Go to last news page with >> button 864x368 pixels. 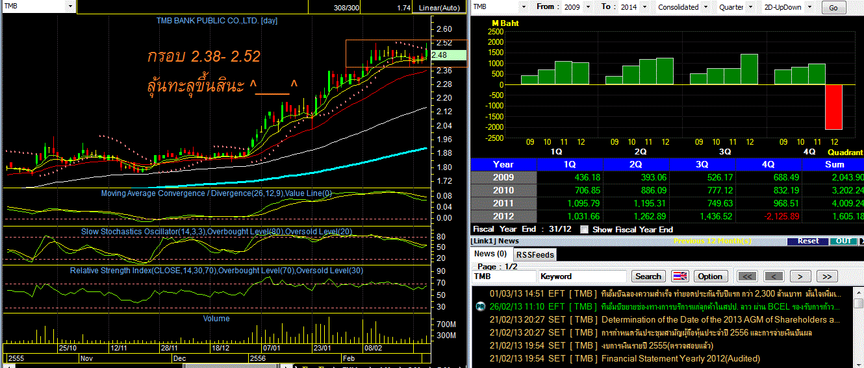click(x=826, y=276)
